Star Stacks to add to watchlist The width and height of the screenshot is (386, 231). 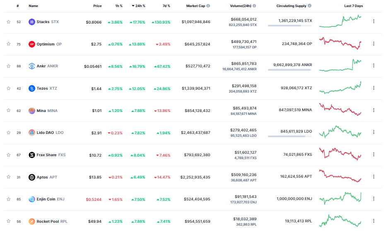pos(8,21)
